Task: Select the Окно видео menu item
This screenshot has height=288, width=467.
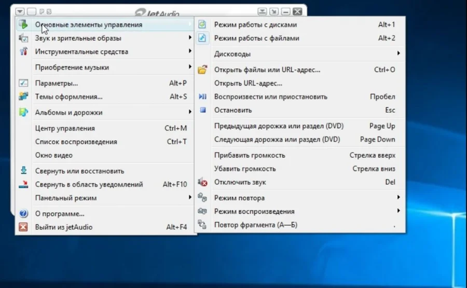Action: click(x=105, y=155)
